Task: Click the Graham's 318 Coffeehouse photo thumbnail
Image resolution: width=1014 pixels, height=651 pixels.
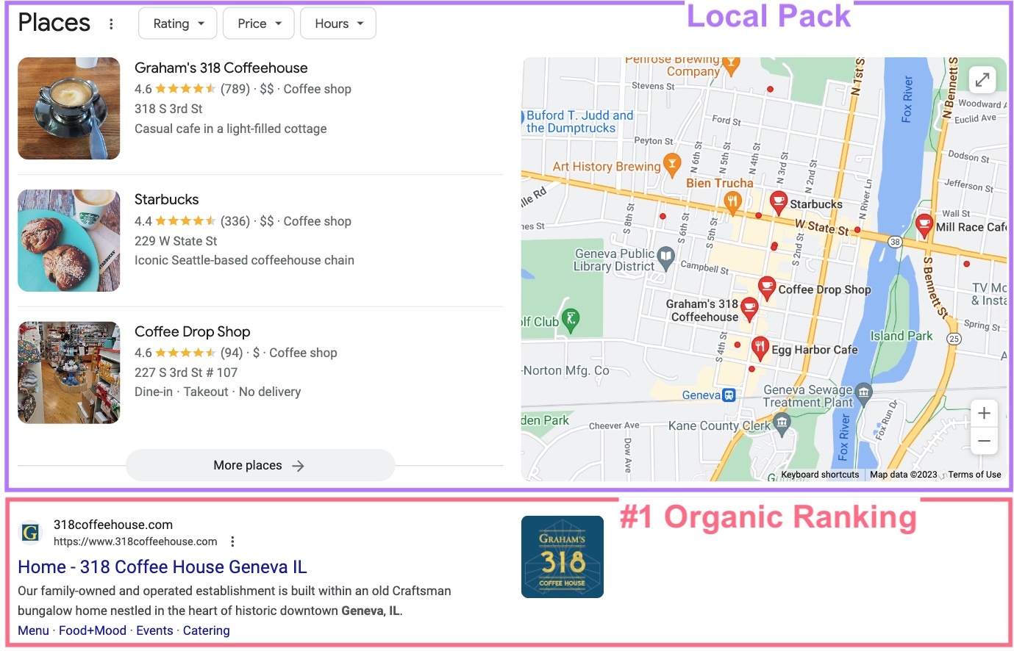Action: tap(69, 109)
